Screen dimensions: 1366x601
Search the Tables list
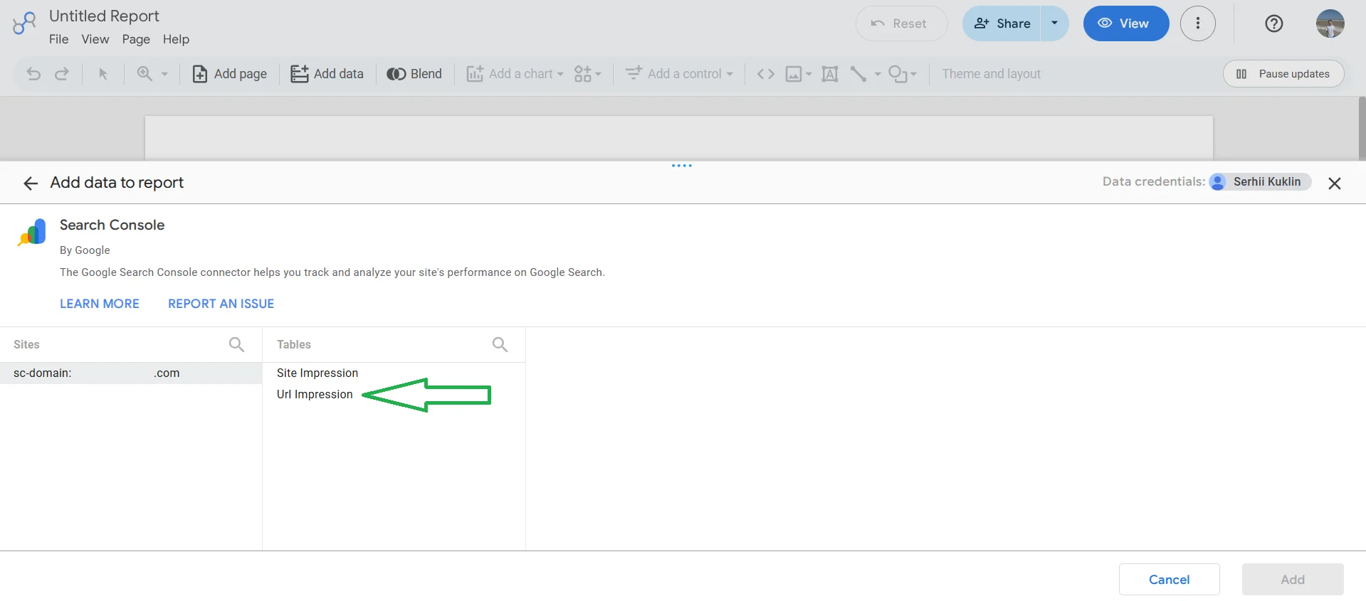click(500, 344)
